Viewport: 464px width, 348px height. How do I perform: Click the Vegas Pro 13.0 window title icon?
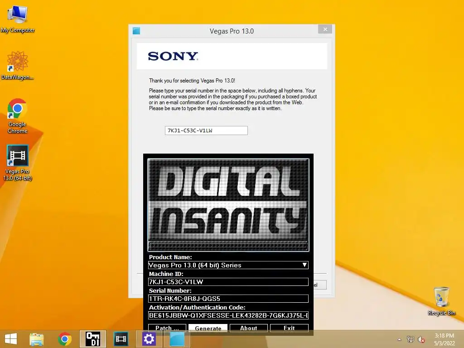(x=136, y=31)
